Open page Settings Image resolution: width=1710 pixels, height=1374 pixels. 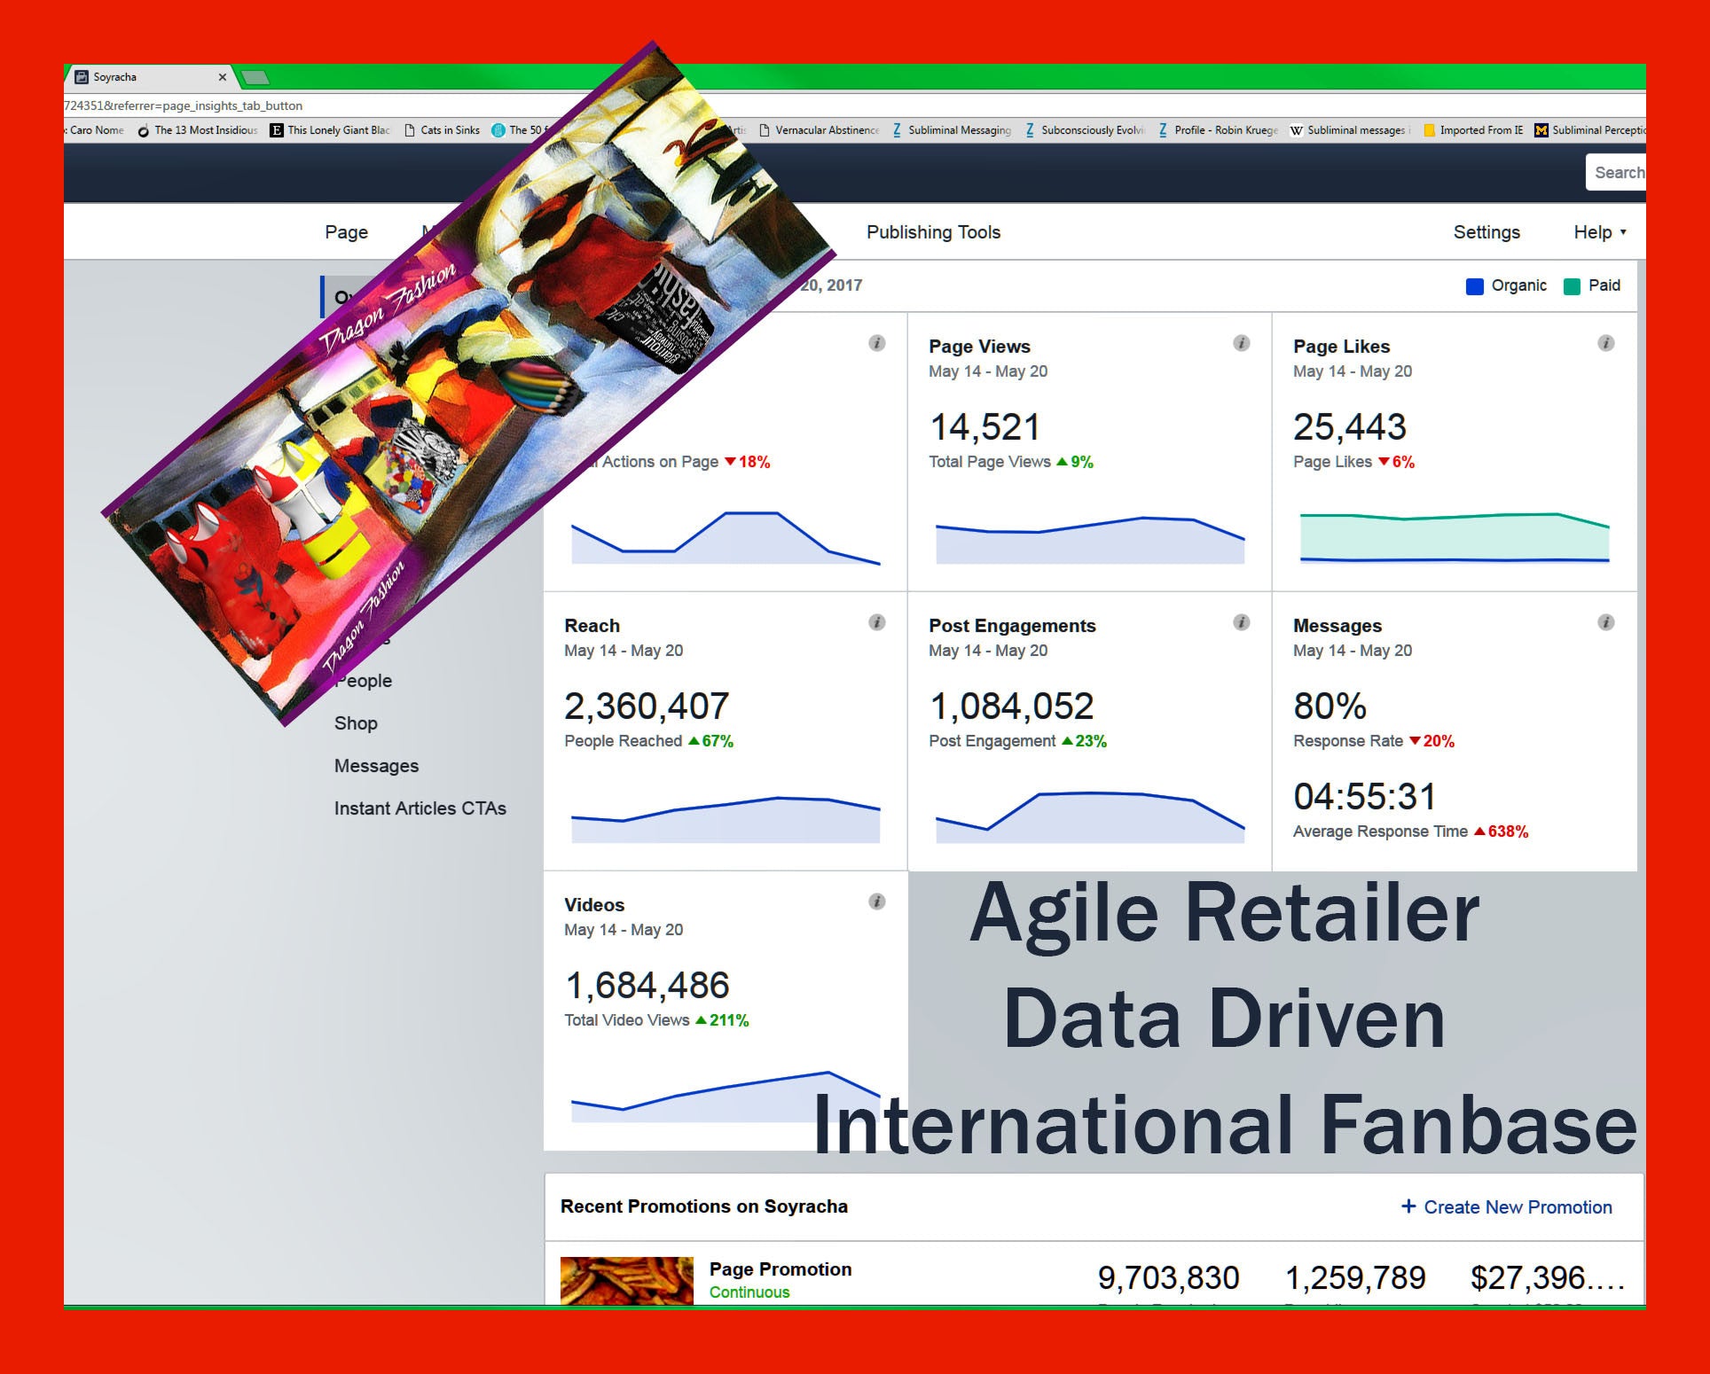pyautogui.click(x=1486, y=232)
